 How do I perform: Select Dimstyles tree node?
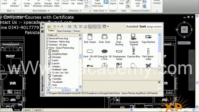[57, 57]
